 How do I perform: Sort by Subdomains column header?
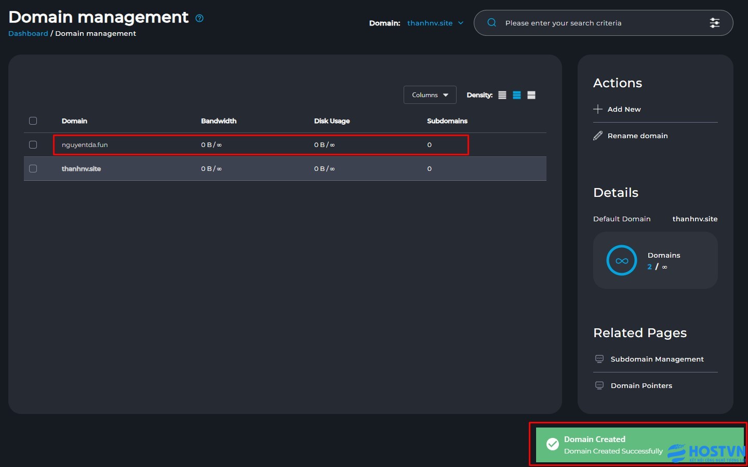pos(447,121)
